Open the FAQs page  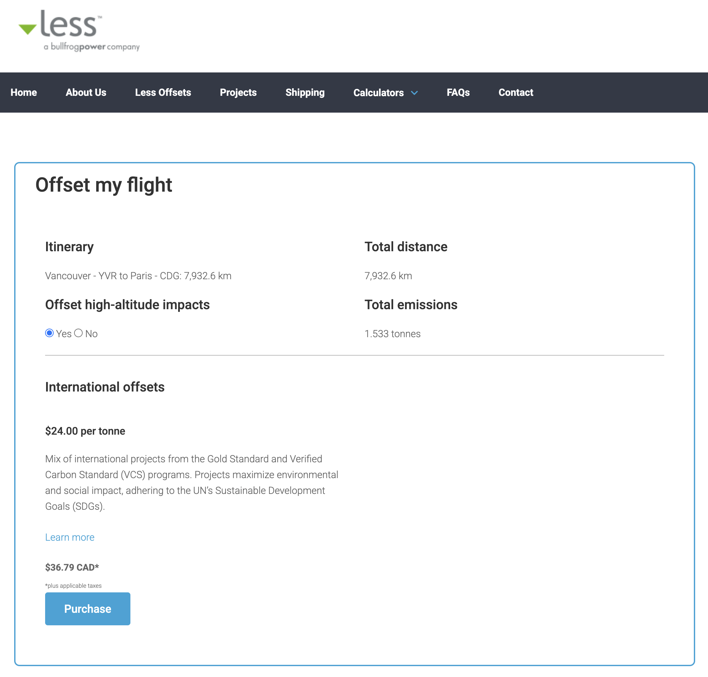click(x=458, y=93)
